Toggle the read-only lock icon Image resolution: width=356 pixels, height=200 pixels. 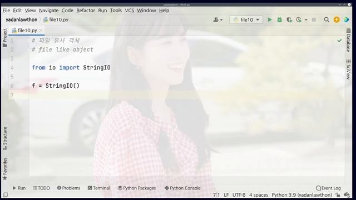[338, 195]
